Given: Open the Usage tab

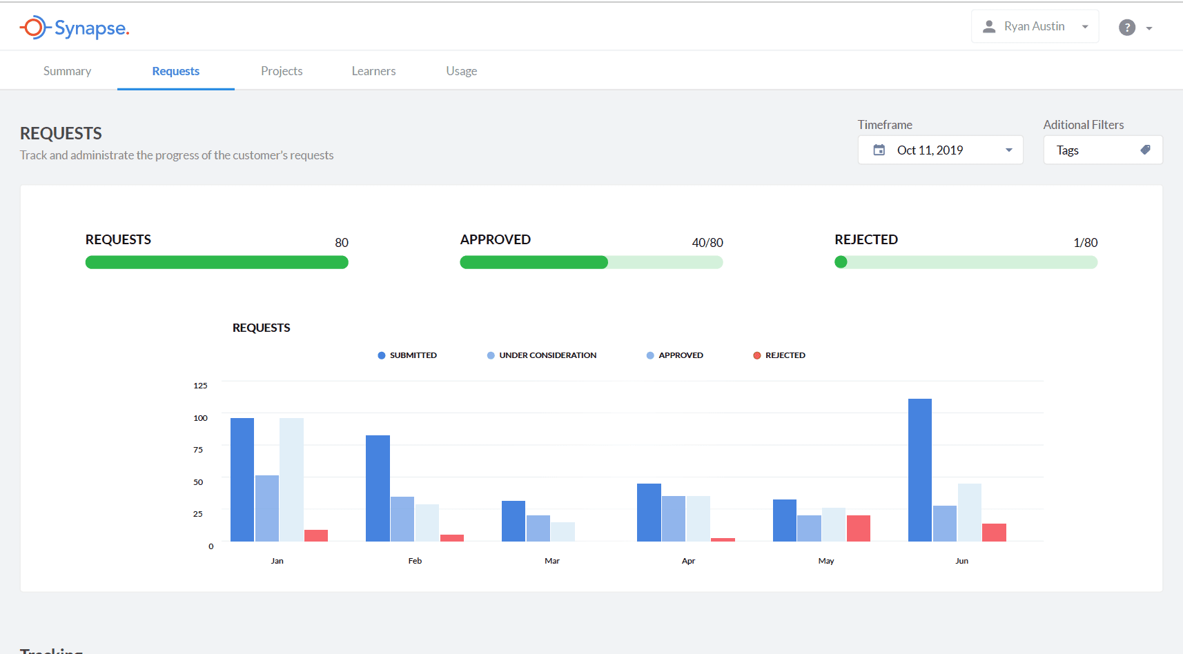Looking at the screenshot, I should tap(461, 70).
